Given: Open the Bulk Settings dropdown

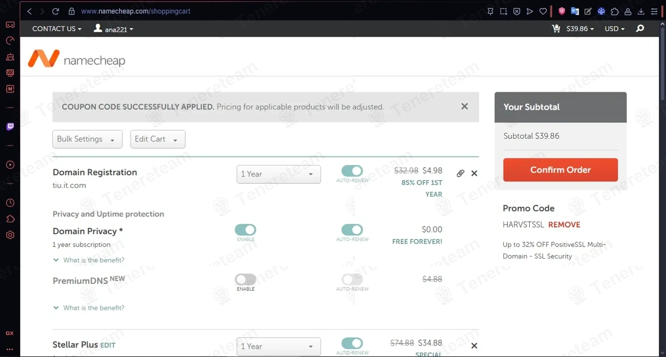Looking at the screenshot, I should 87,139.
